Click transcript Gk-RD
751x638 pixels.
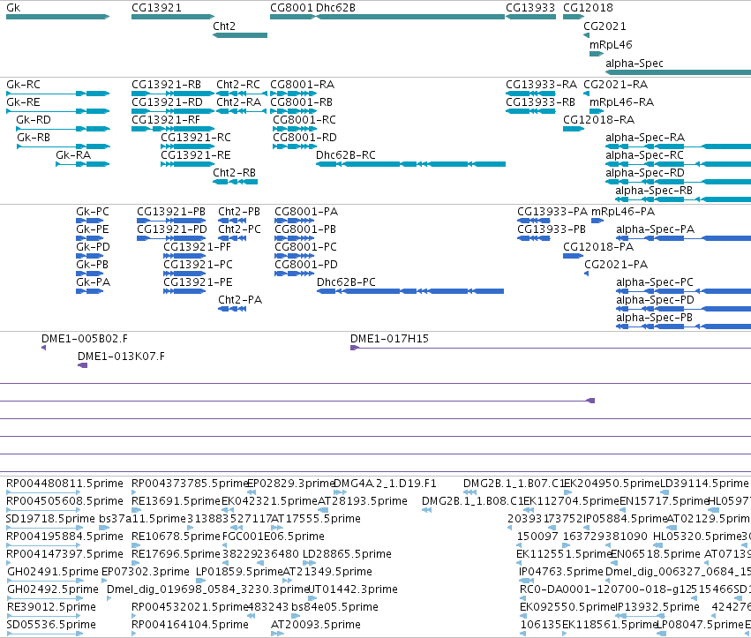pyautogui.click(x=34, y=120)
